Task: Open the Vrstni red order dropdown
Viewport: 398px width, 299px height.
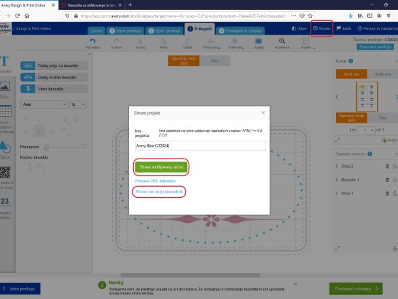Action: pos(236,43)
